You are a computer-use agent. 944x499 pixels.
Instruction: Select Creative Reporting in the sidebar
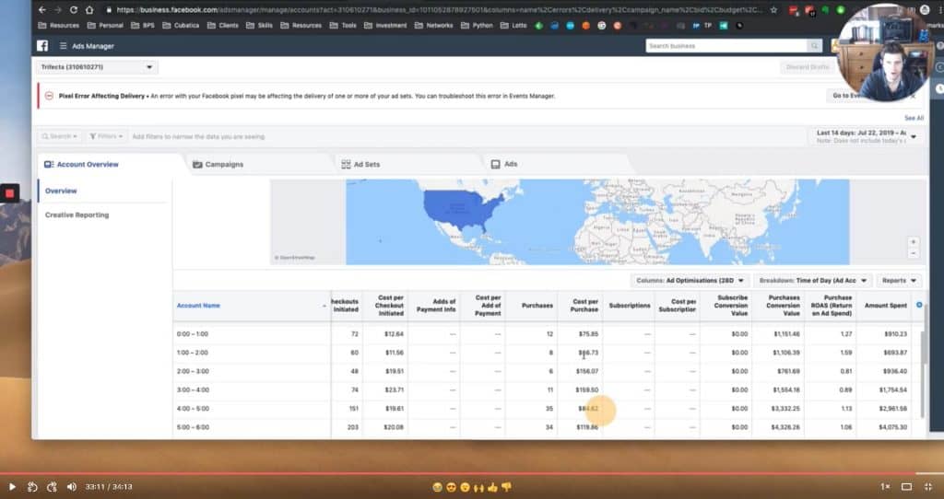tap(77, 215)
